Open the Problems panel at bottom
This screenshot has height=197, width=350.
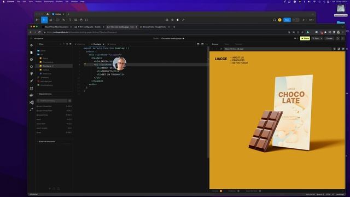click(232, 191)
